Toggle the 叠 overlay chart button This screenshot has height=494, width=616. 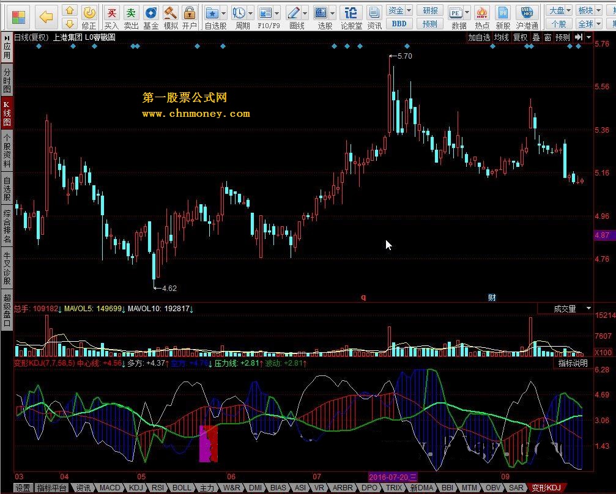[x=536, y=37]
